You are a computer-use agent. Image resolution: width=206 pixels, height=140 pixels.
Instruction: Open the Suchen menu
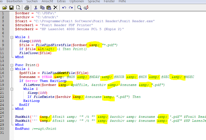pos(32,1)
